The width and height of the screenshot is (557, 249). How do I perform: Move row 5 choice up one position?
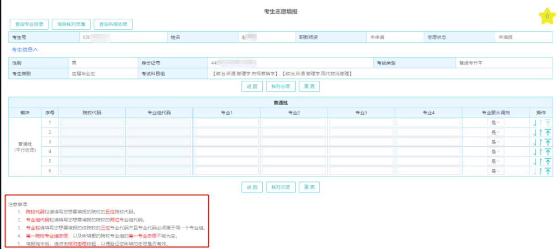tap(541, 161)
